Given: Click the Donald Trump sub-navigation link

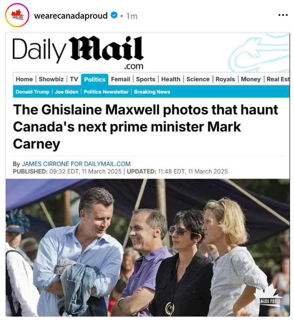Looking at the screenshot, I should coord(32,92).
